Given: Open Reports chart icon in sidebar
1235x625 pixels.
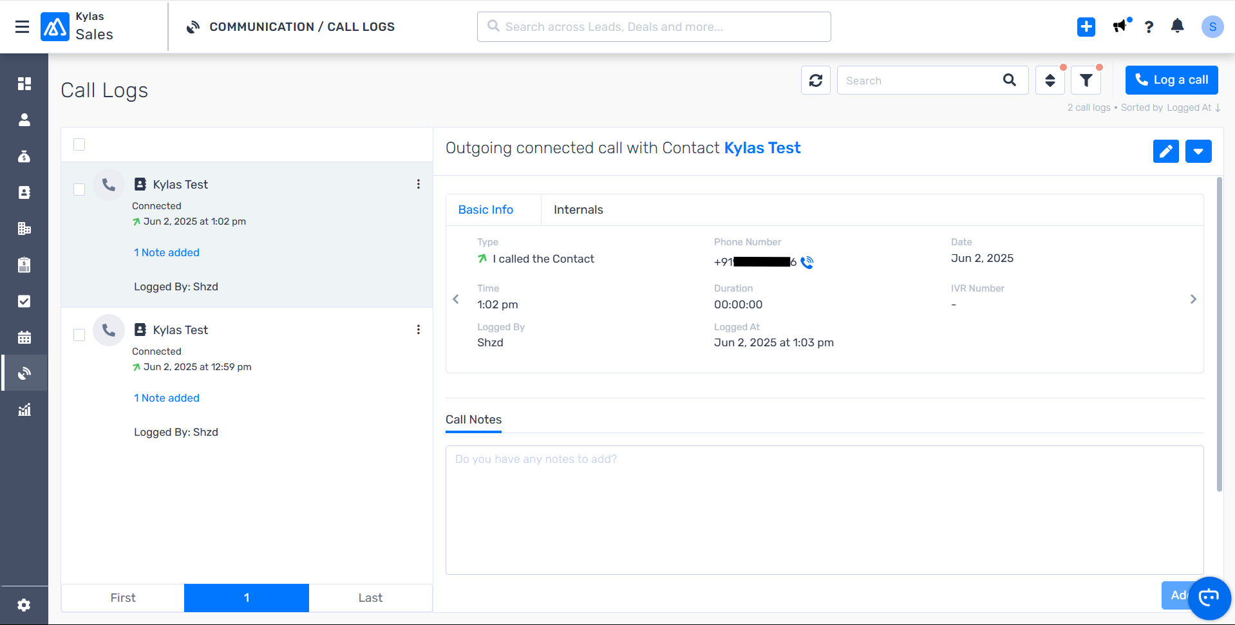Looking at the screenshot, I should click(x=24, y=409).
